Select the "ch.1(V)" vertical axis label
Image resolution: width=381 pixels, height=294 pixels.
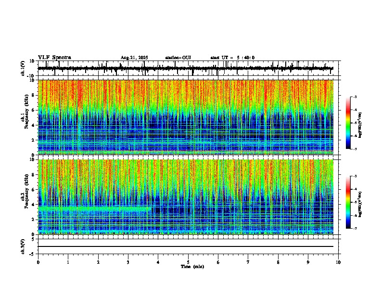(x=23, y=68)
